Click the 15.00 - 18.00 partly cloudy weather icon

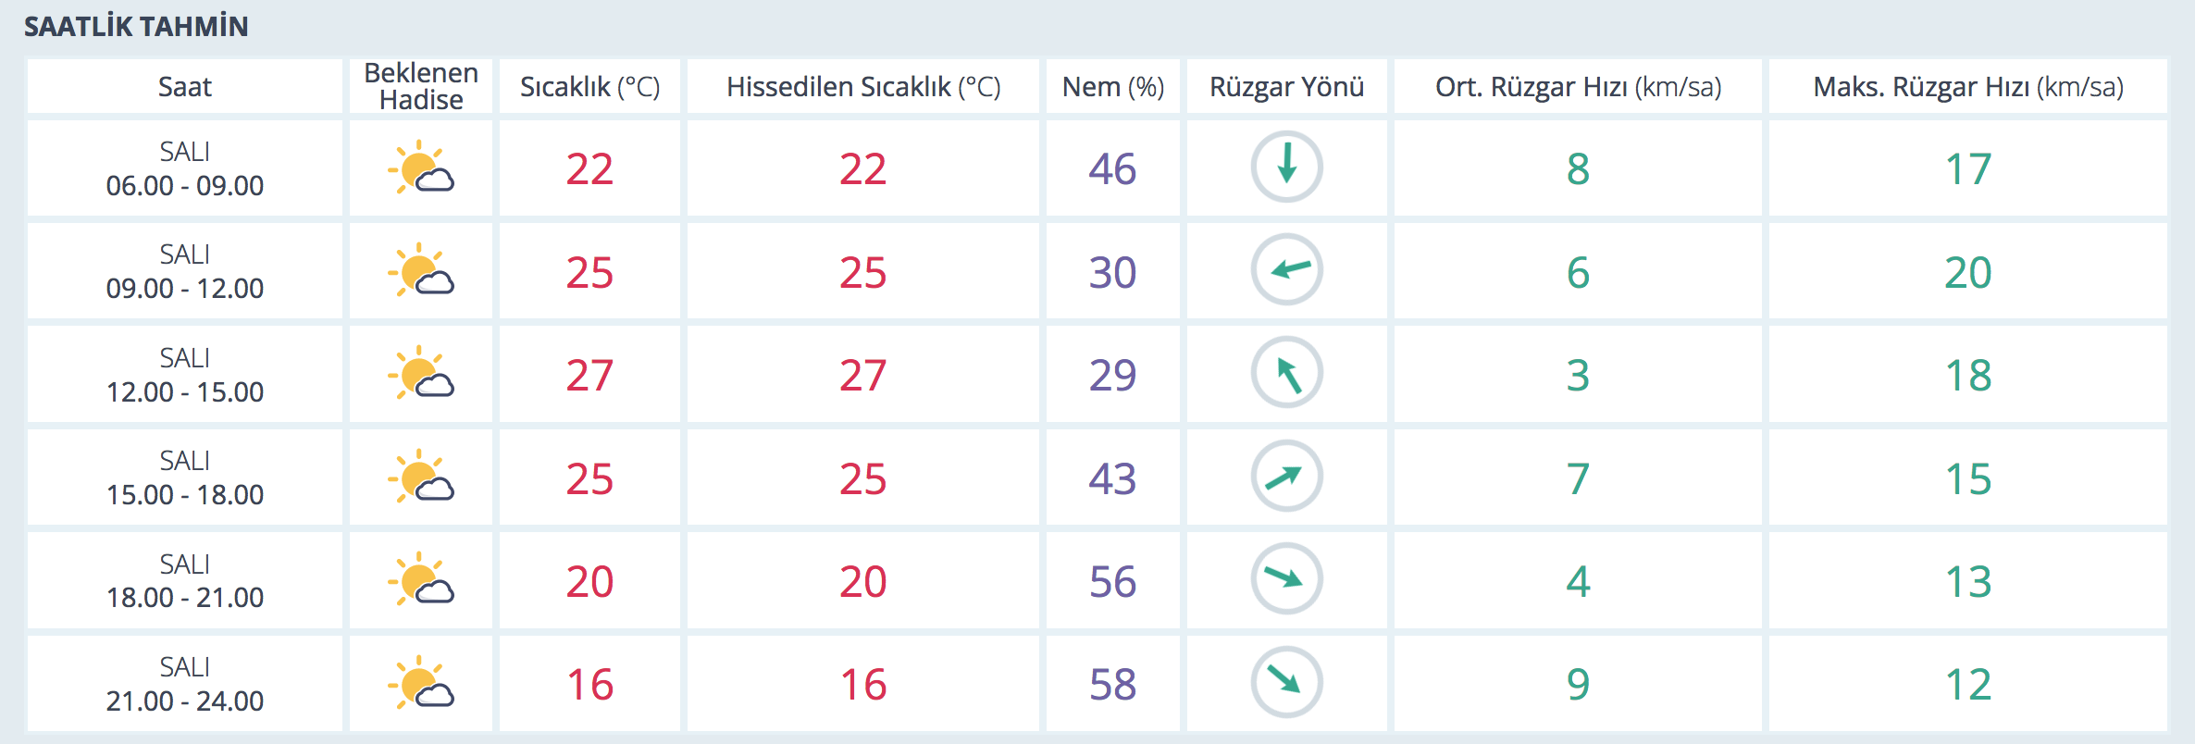pos(421,477)
